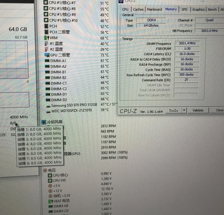
Task: Click the Samsung SSD 970 PRO drive icon
Action: (x=48, y=106)
